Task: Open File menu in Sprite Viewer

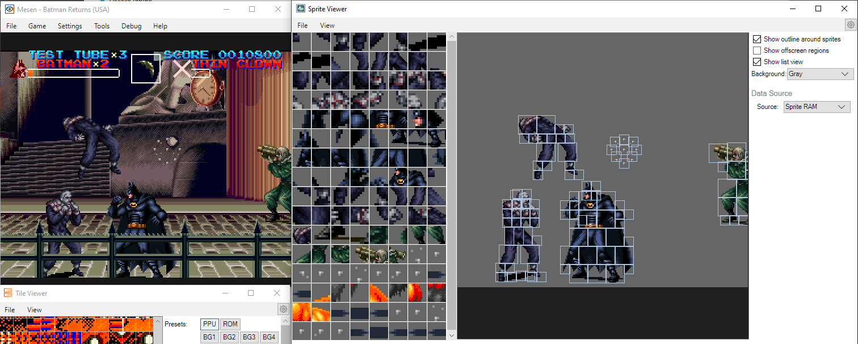Action: pyautogui.click(x=302, y=25)
